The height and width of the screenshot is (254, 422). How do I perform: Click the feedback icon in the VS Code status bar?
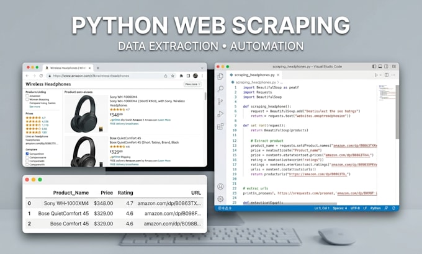pyautogui.click(x=387, y=208)
